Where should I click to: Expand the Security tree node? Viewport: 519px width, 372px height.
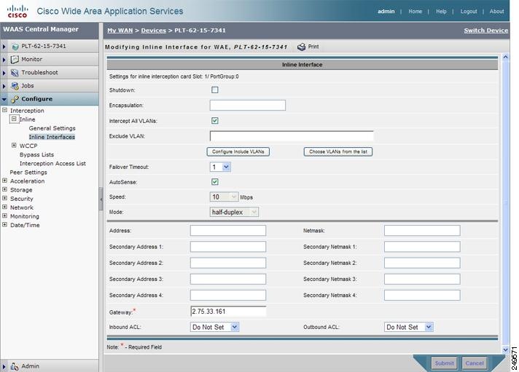pyautogui.click(x=4, y=198)
